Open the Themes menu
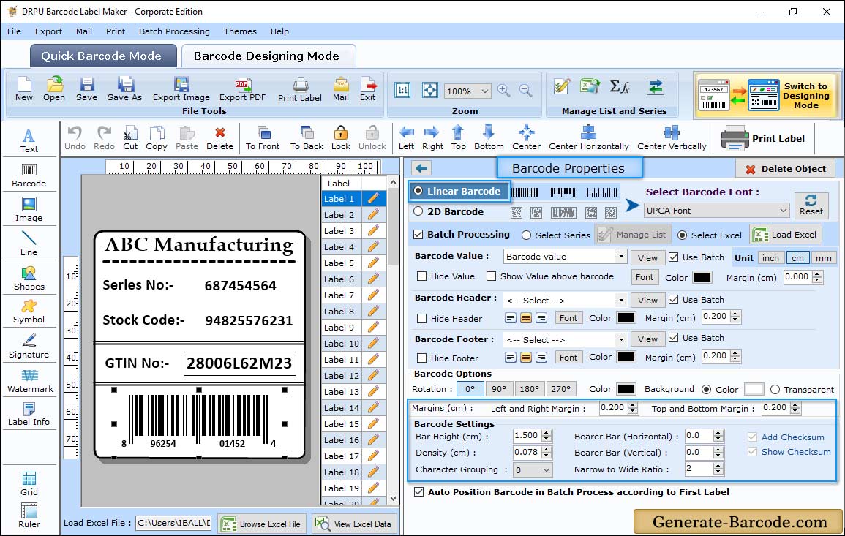The height and width of the screenshot is (536, 845). 240,31
